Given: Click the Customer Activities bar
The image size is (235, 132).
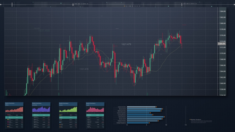Looking at the screenshot, I should click(141, 107).
